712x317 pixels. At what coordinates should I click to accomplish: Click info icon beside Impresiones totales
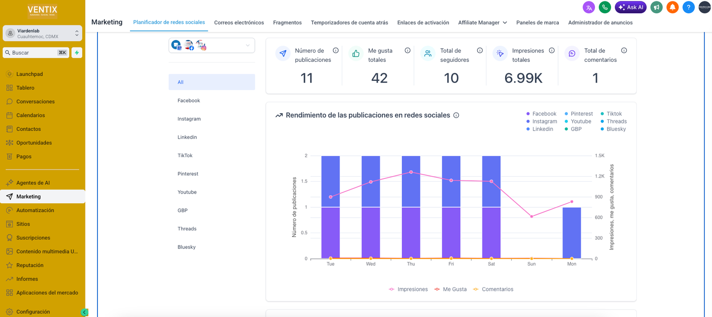552,51
